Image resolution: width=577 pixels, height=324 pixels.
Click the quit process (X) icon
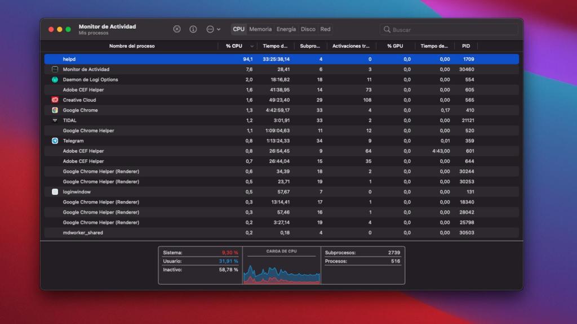[x=177, y=29]
